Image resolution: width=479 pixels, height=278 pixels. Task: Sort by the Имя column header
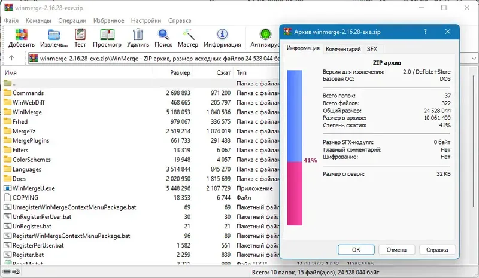point(77,72)
